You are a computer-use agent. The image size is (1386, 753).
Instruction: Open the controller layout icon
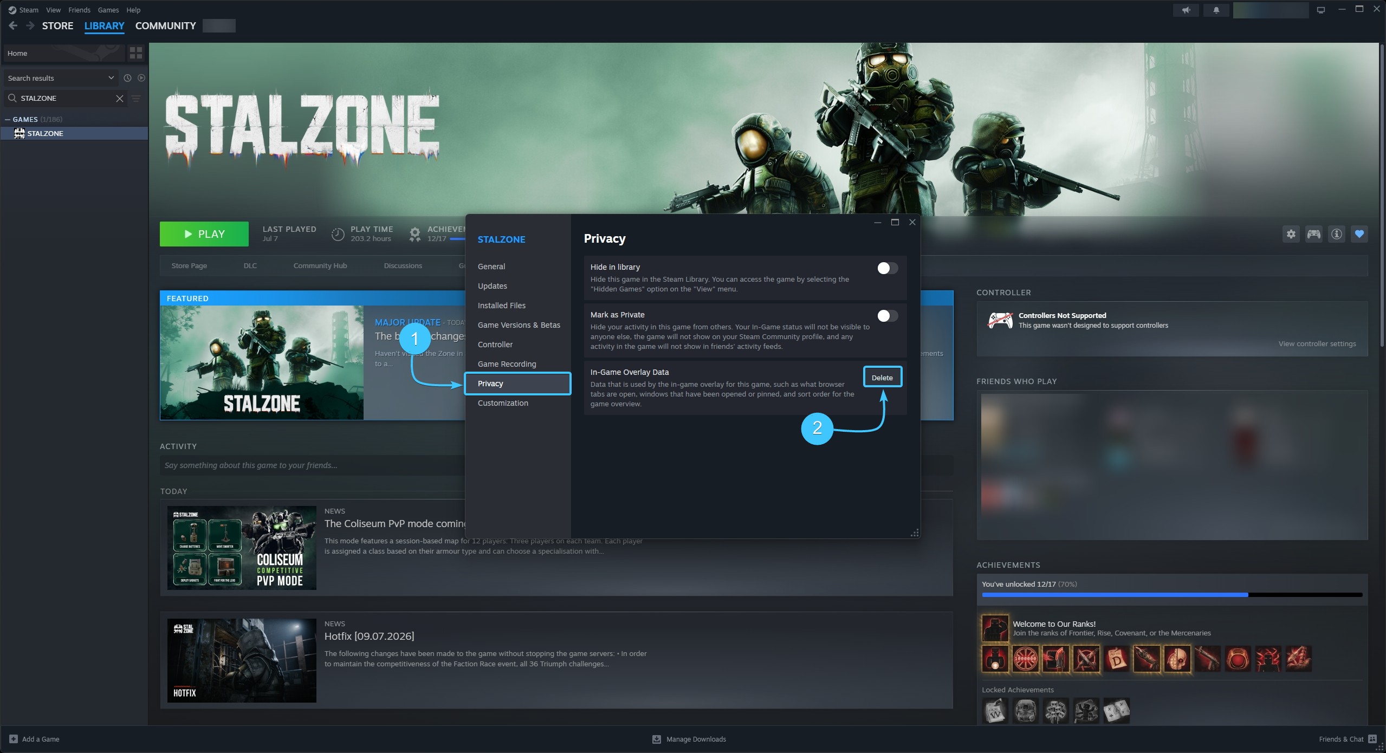point(1314,234)
